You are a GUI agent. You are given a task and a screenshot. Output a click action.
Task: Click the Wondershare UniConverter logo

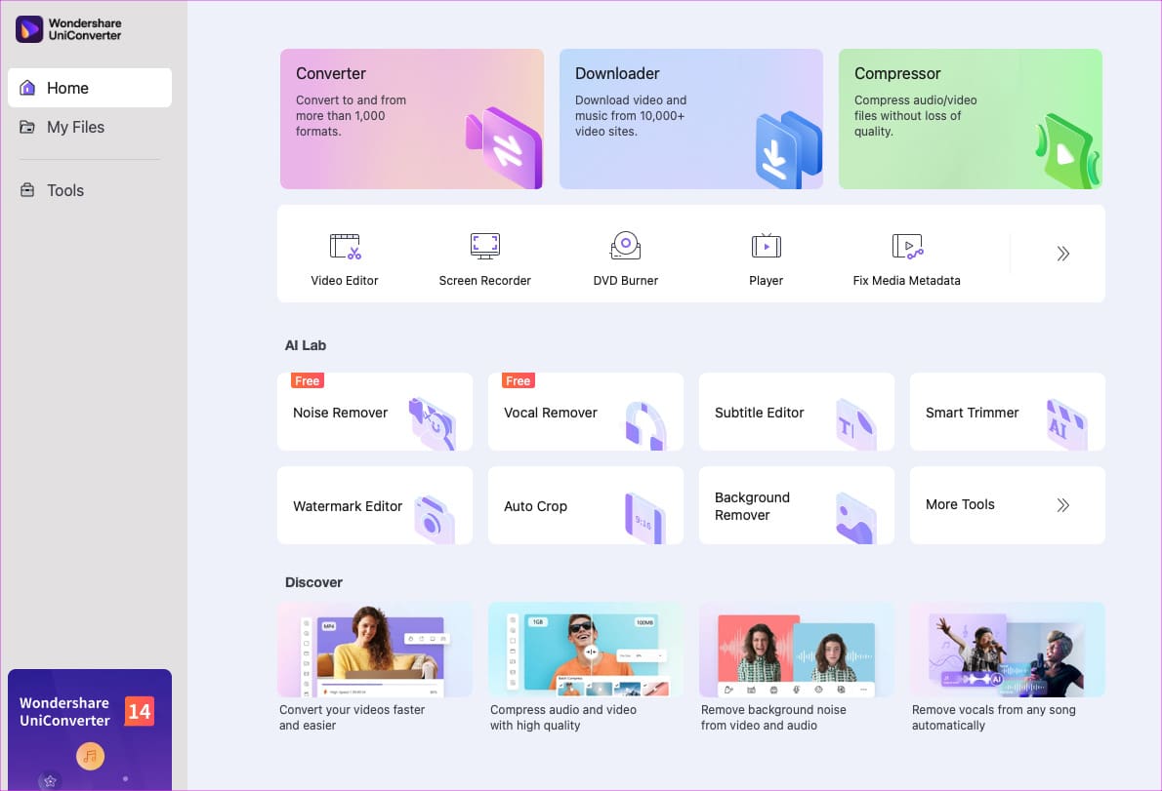68,29
